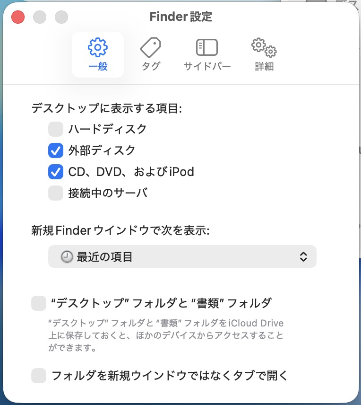Enable the ハードディスク checkbox
This screenshot has height=405, width=361.
coord(56,129)
